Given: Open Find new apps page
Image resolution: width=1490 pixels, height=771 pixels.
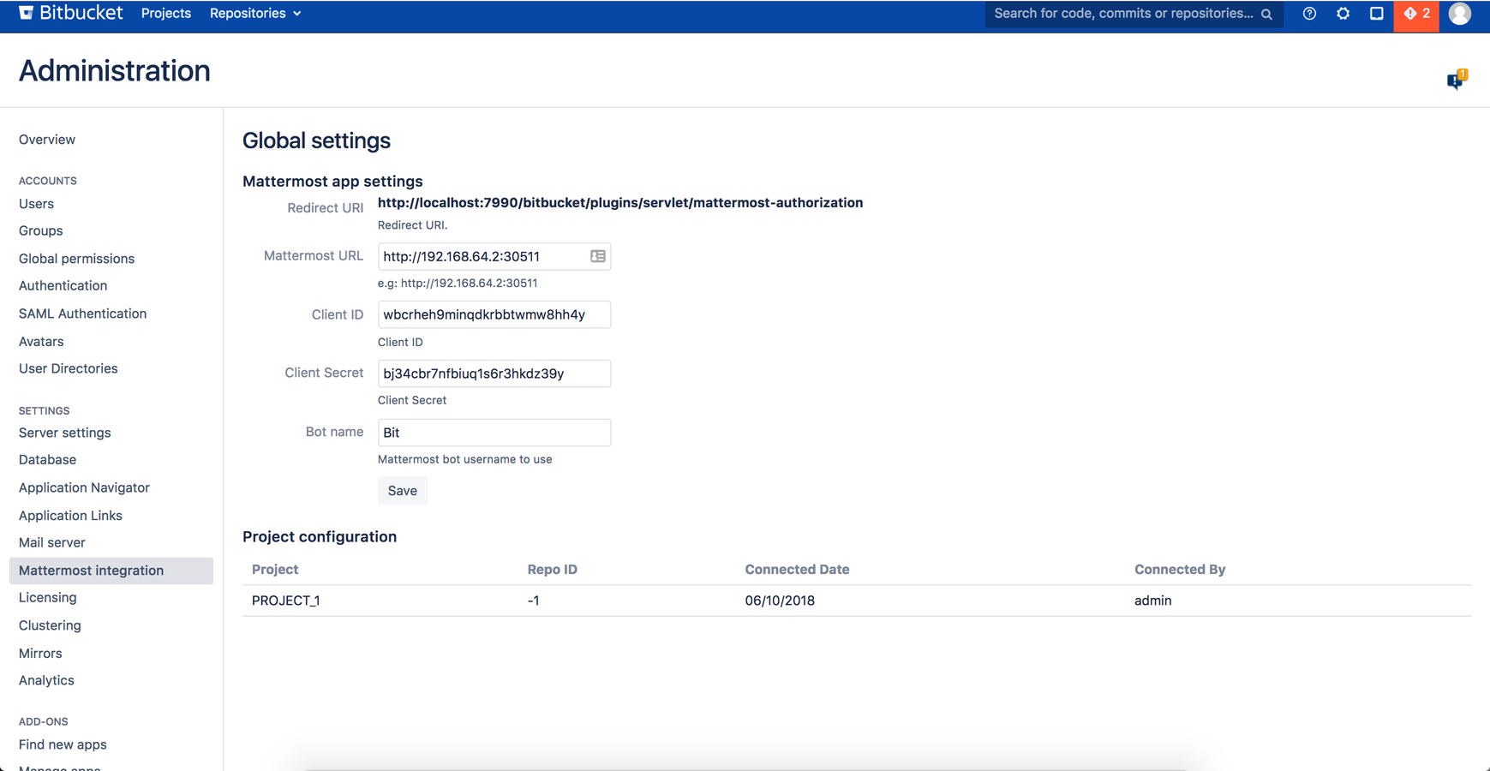Looking at the screenshot, I should point(63,744).
